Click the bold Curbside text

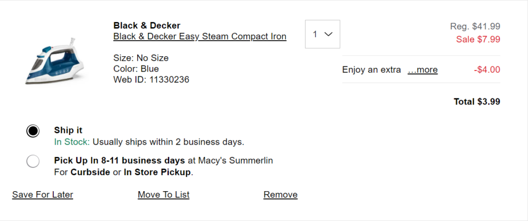90,172
